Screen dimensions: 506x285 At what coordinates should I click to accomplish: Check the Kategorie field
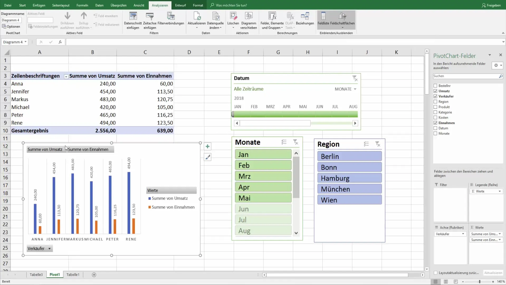point(435,112)
